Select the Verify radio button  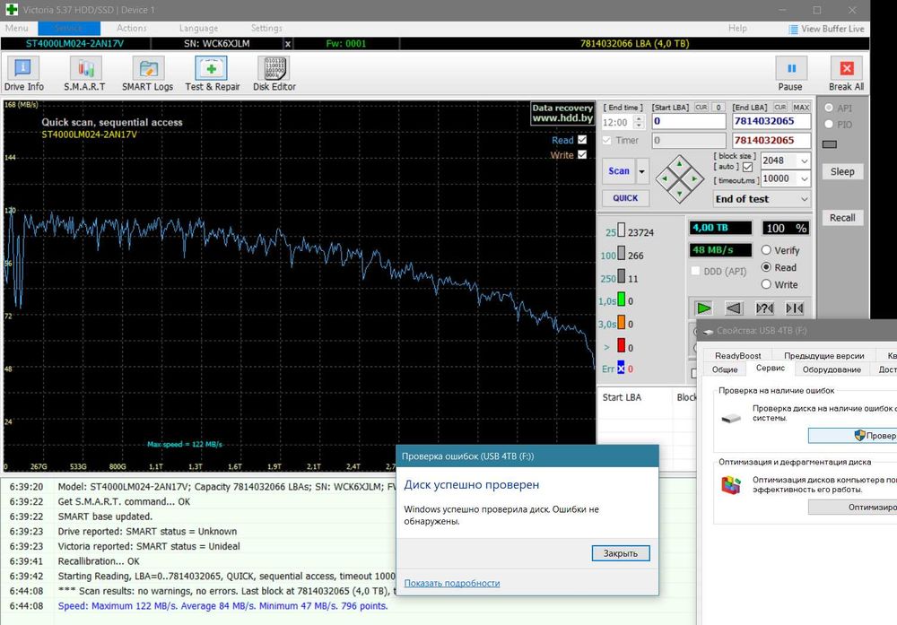[767, 251]
